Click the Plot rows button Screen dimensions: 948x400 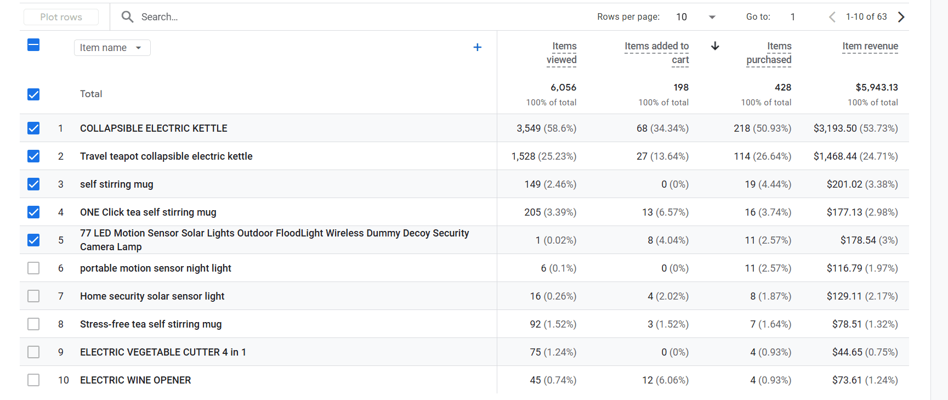pyautogui.click(x=61, y=17)
